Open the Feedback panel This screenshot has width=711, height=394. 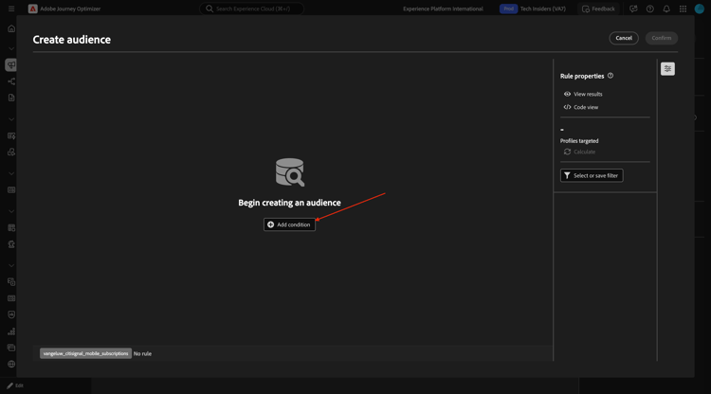click(x=598, y=9)
